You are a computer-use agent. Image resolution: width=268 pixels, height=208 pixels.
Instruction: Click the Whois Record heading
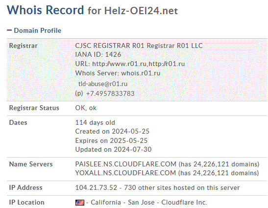click(45, 10)
